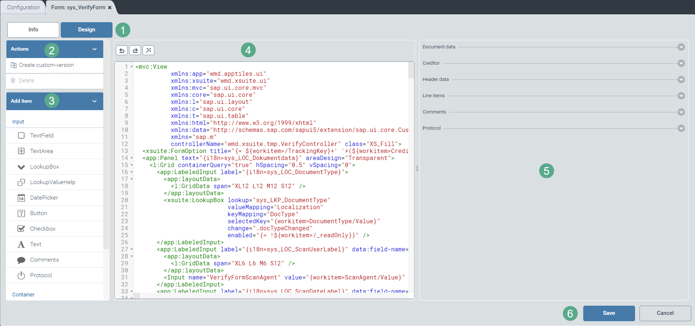695x326 pixels.
Task: Close the sys_VerifyForm tab
Action: [110, 7]
